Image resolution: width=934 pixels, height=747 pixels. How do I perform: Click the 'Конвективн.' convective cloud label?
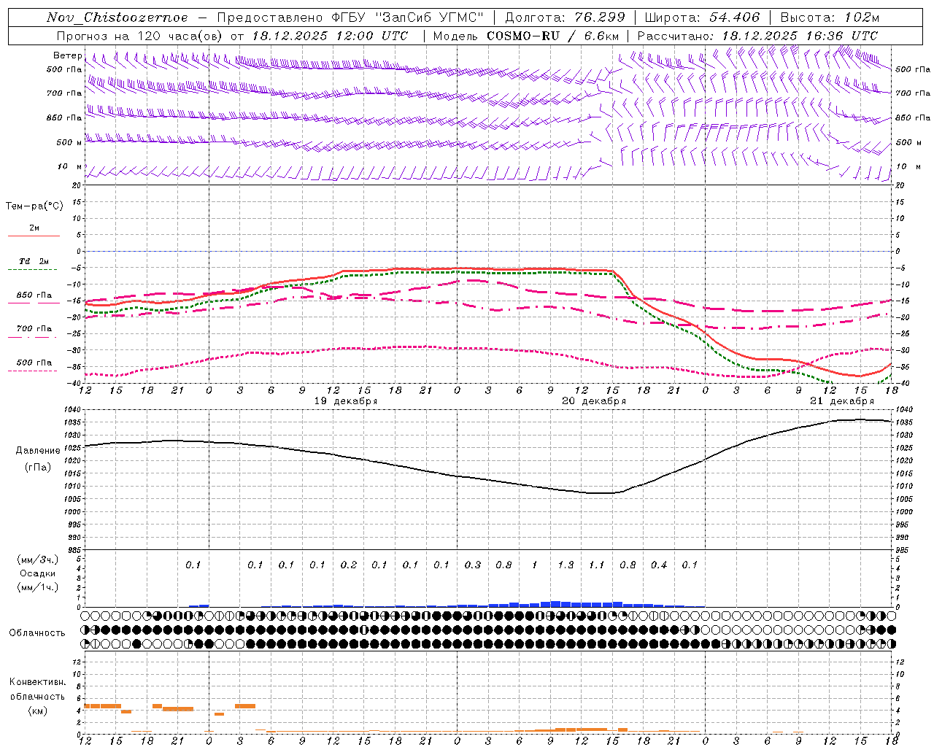37,682
